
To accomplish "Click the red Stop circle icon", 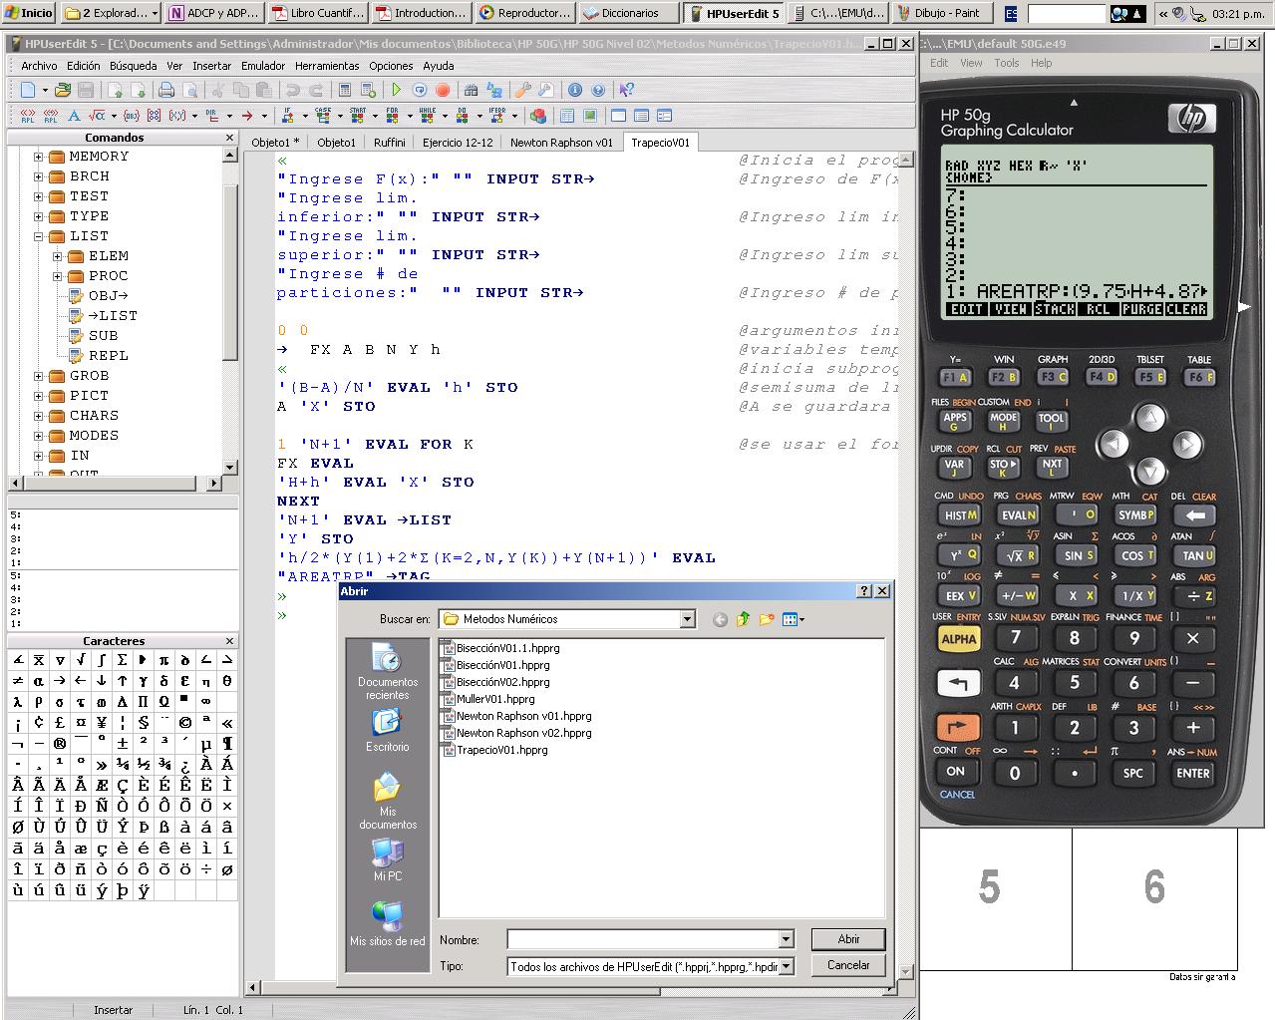I will [x=443, y=90].
